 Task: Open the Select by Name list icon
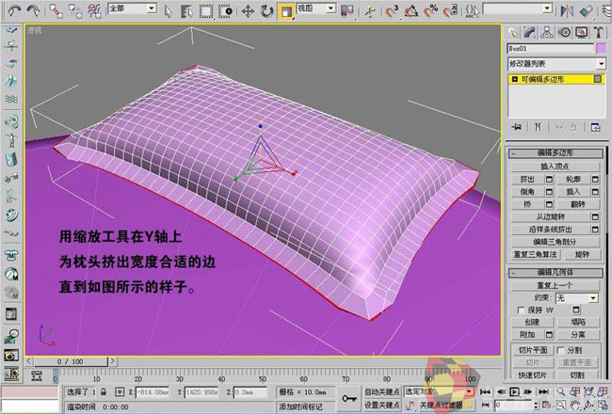click(x=186, y=11)
